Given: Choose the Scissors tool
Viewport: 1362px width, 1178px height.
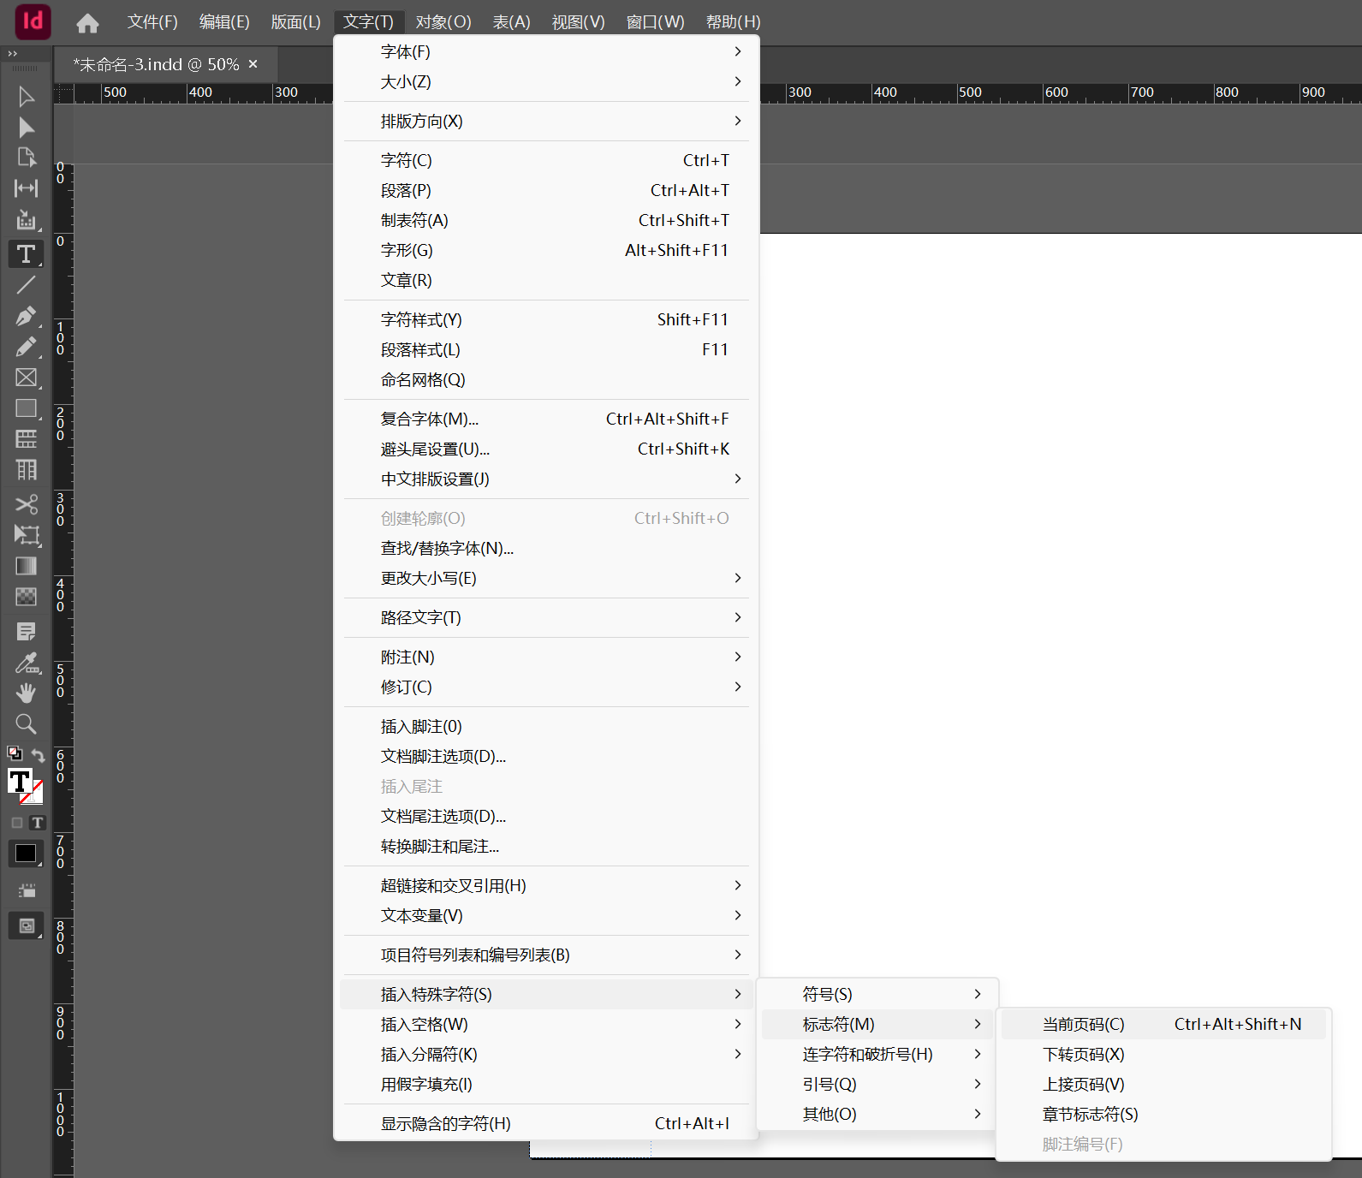Looking at the screenshot, I should (x=26, y=504).
